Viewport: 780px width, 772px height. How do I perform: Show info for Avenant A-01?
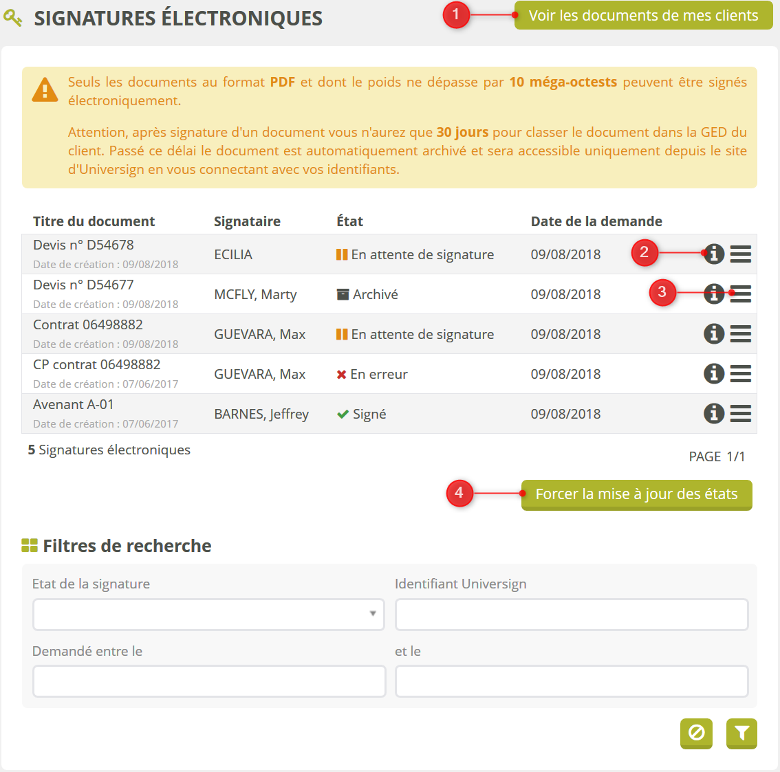[714, 414]
